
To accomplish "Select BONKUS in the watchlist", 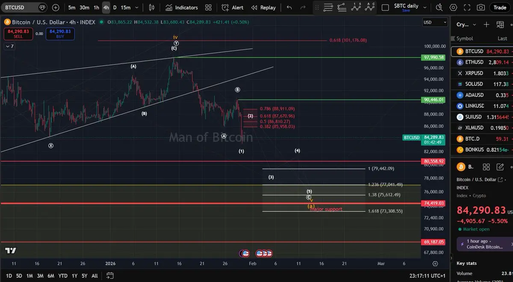I will pos(482,150).
